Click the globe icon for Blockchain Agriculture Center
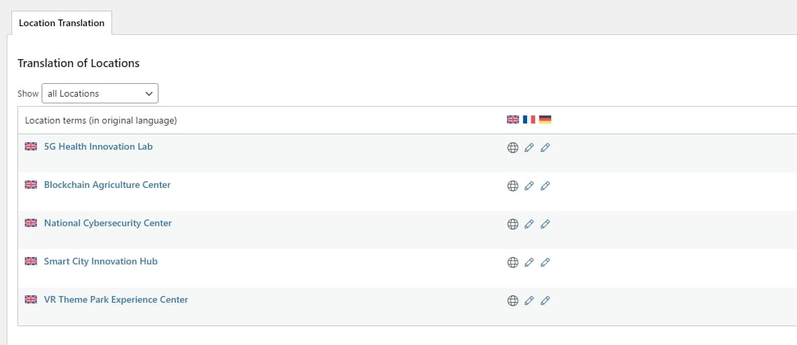Viewport: 797px width, 345px height. [512, 186]
